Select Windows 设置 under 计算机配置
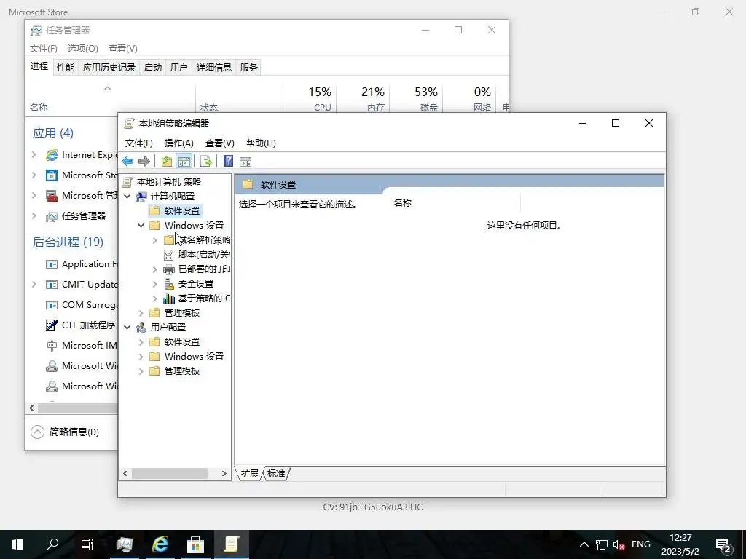 [194, 226]
